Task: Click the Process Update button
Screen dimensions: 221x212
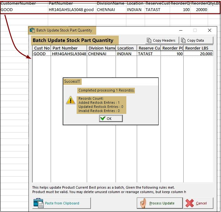Action: point(160,203)
